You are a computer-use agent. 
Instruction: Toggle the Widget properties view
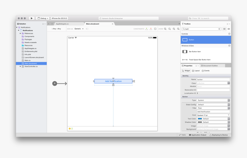coord(186,71)
